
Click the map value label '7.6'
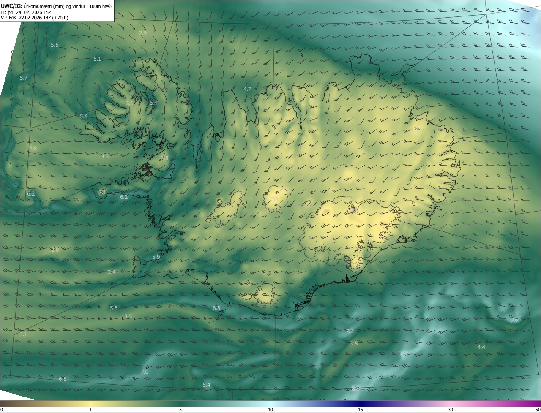pos(514,320)
